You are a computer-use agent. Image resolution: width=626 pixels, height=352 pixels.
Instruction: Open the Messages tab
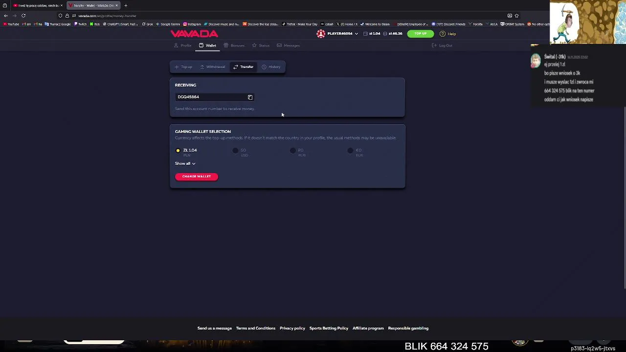[289, 45]
